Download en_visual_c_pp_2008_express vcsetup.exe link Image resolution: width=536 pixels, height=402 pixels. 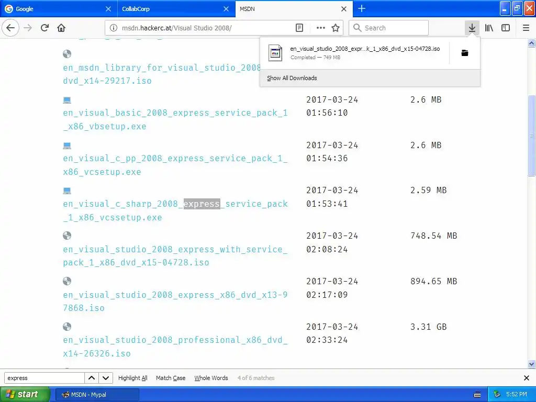175,165
